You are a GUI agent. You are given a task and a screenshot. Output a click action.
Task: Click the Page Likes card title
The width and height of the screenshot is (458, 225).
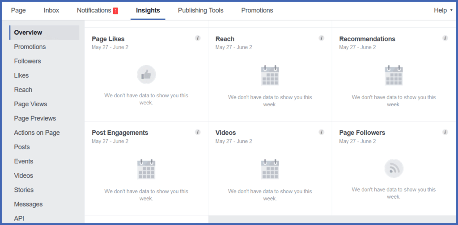[x=108, y=39]
